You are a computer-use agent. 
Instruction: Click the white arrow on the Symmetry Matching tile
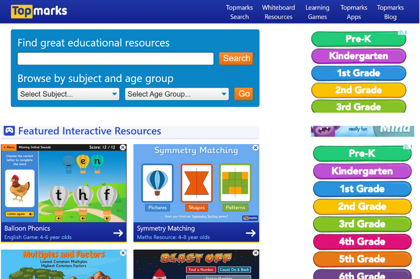tap(251, 233)
